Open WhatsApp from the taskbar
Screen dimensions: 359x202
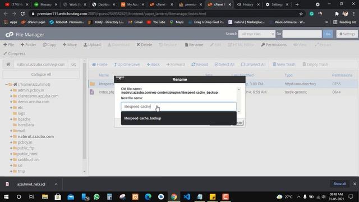96,197
